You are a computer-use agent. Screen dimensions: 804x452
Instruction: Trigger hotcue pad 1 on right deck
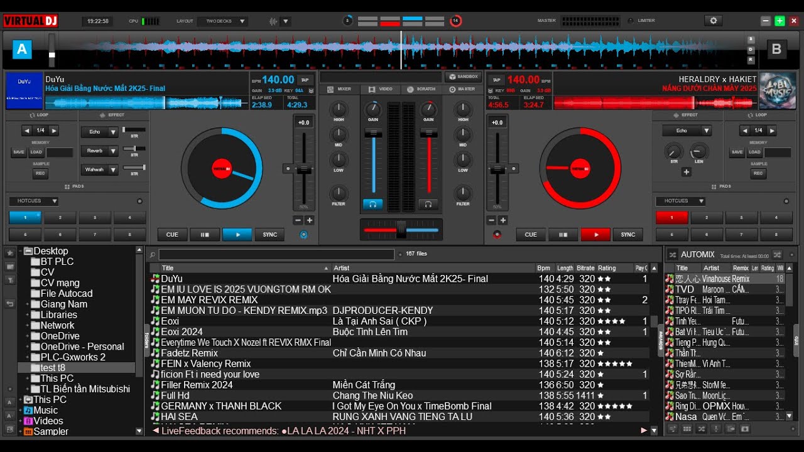pyautogui.click(x=671, y=218)
